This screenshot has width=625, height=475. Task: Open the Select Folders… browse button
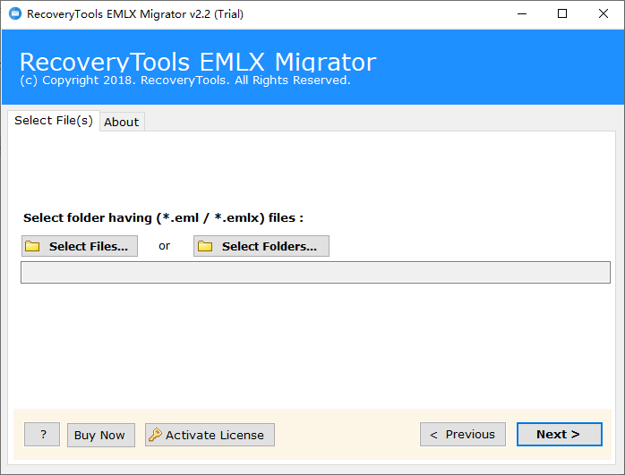point(261,246)
